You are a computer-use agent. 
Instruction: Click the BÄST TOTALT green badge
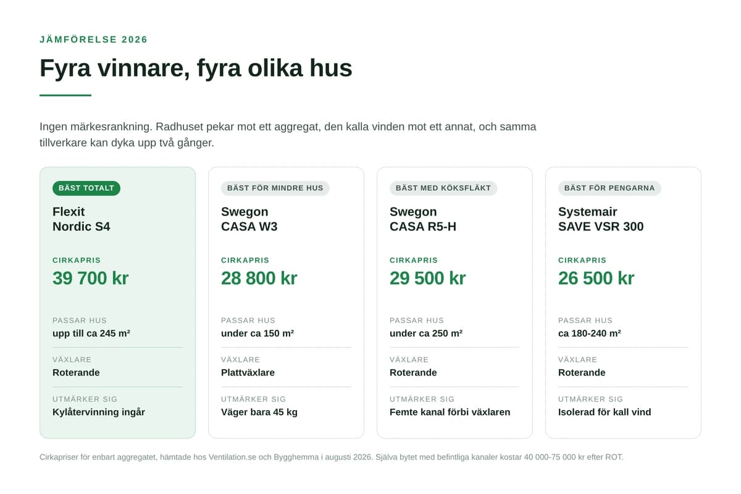tap(86, 188)
